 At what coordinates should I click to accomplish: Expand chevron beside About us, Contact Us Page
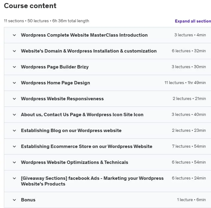14,115
